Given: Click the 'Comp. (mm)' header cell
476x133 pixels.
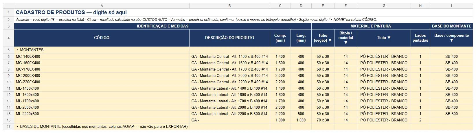Looking at the screenshot, I should [280, 38].
